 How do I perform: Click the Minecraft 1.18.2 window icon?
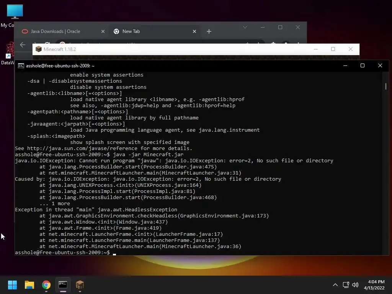coord(39,49)
